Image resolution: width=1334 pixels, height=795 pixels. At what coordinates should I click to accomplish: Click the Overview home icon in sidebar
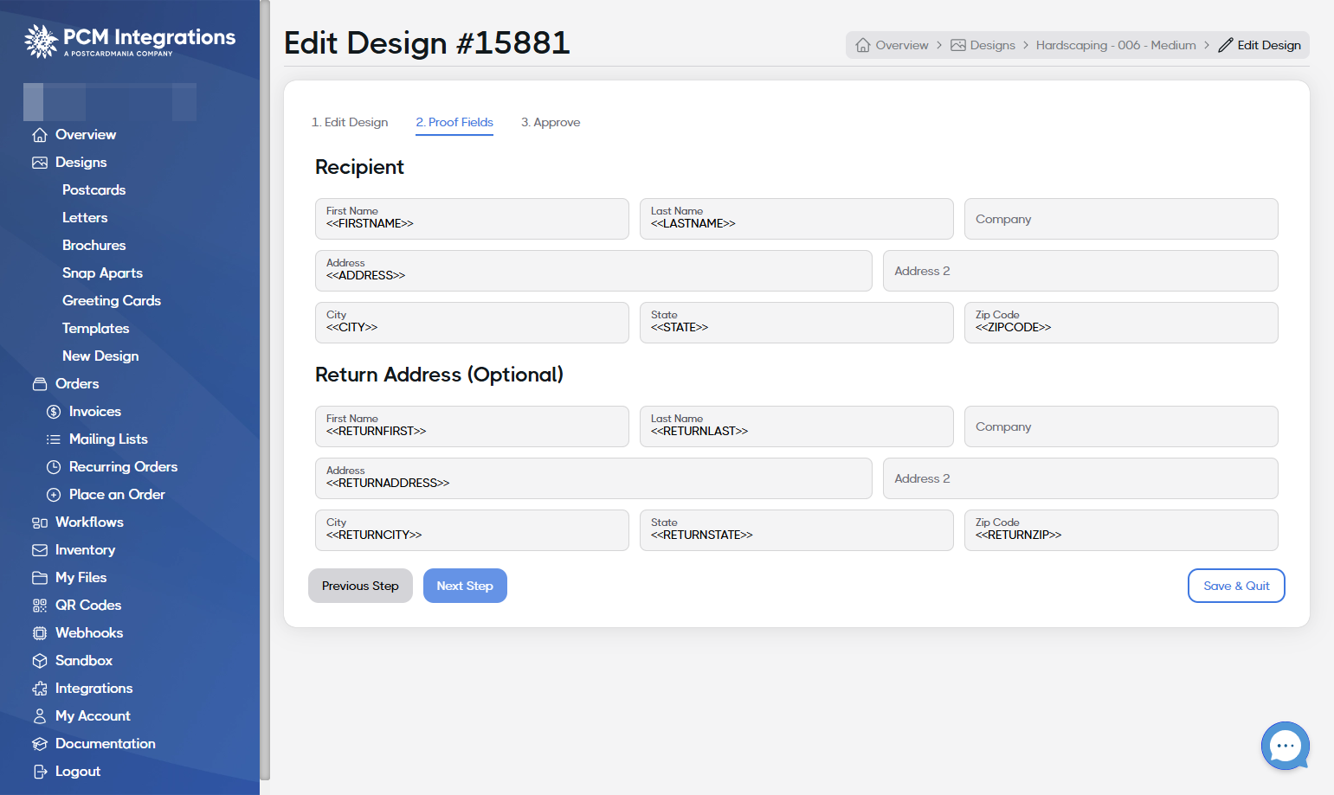40,135
